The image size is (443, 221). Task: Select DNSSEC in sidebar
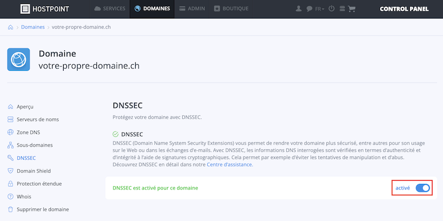pos(26,158)
